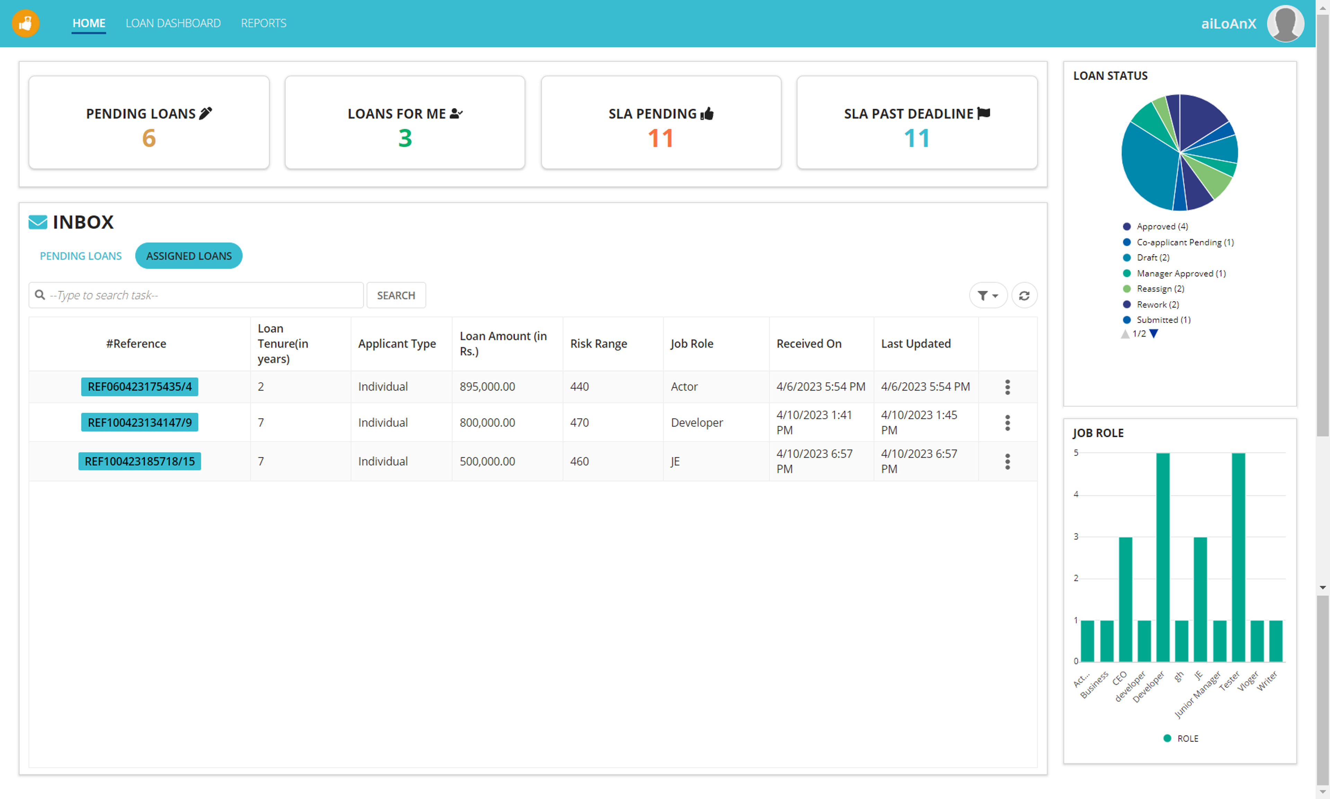The width and height of the screenshot is (1330, 799).
Task: Toggle Submitted (1) legend item
Action: [x=1156, y=320]
